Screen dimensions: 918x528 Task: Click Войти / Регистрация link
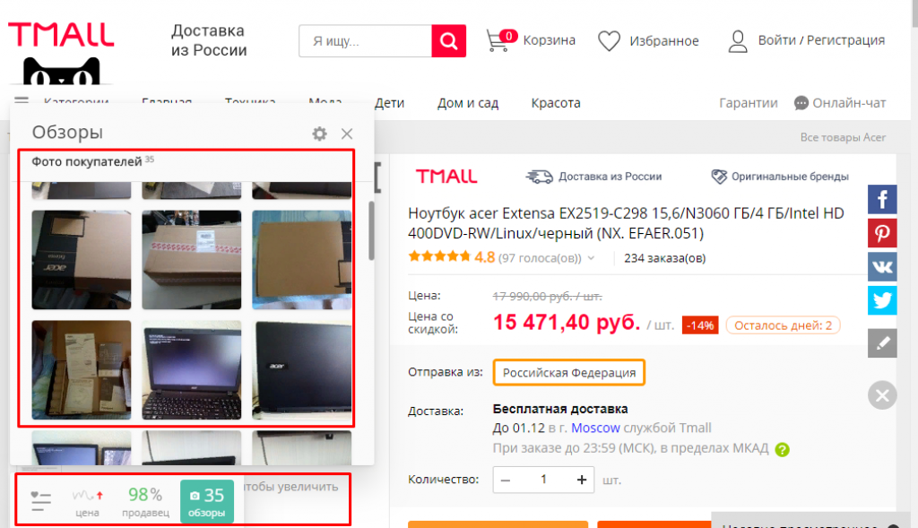point(820,40)
